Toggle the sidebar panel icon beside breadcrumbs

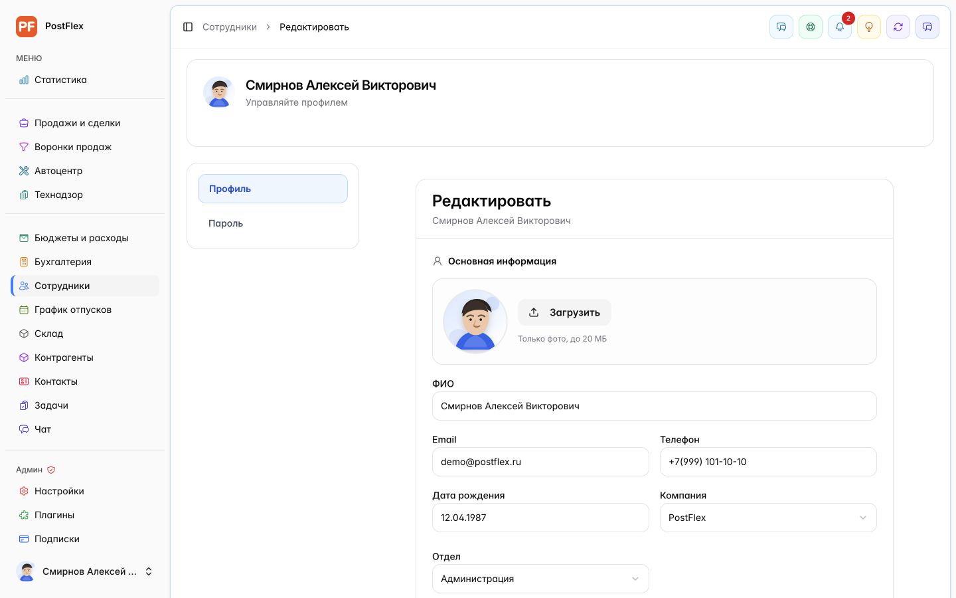[188, 27]
